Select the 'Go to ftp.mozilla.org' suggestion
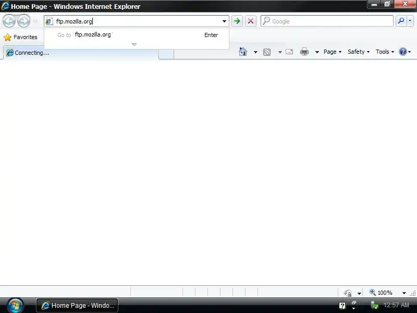The image size is (417, 313). pos(136,35)
